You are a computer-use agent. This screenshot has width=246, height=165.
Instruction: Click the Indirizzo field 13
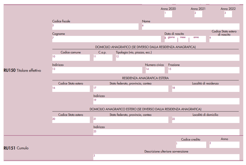pos(97,70)
